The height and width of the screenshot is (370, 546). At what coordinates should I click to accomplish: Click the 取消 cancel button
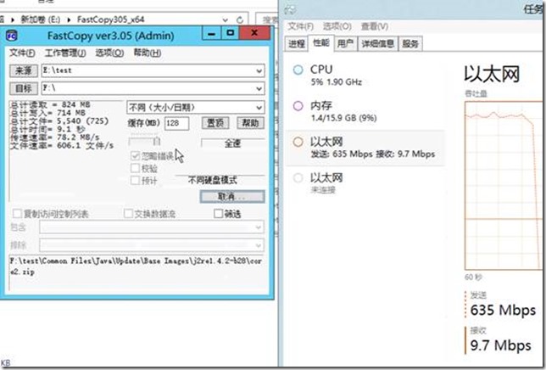tap(232, 197)
